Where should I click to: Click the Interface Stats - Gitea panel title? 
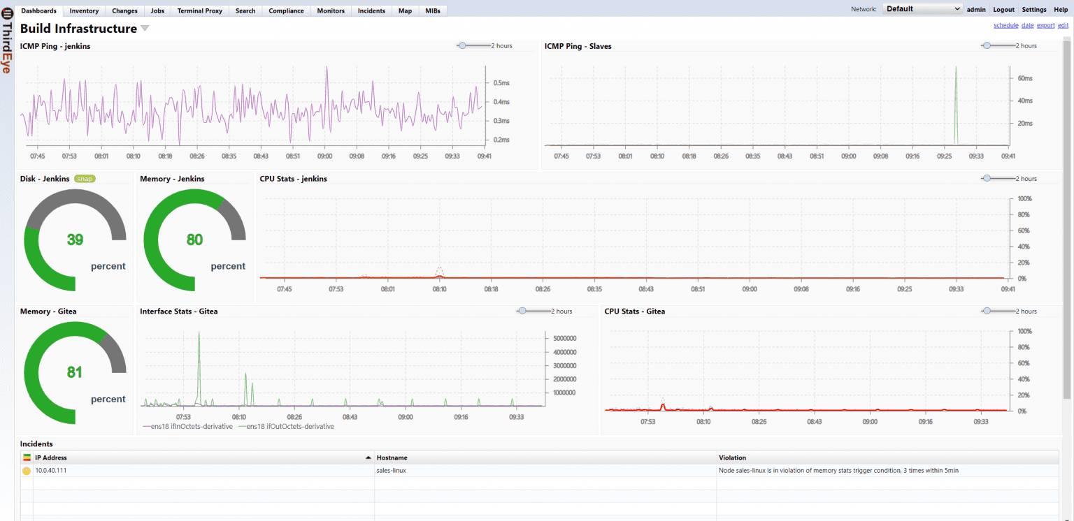coord(178,311)
